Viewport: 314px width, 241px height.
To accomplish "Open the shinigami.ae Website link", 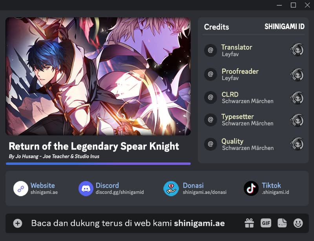I will pos(44,192).
